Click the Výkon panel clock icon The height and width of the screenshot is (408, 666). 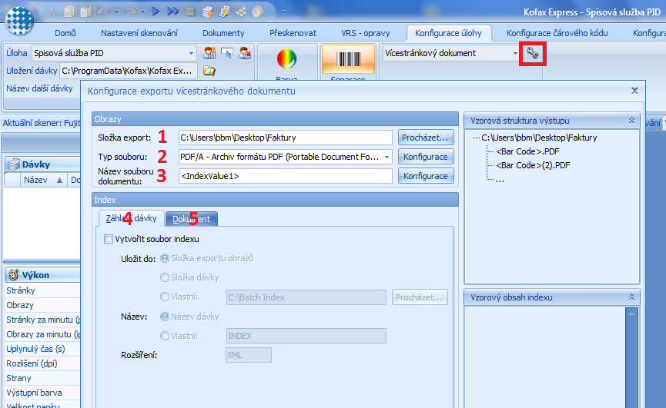(x=13, y=275)
